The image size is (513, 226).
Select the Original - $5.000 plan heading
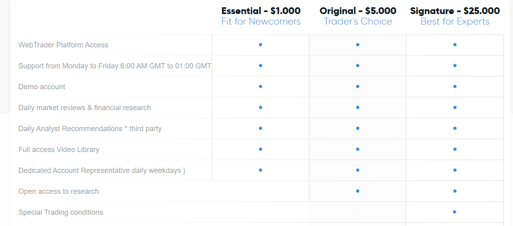[x=358, y=11]
